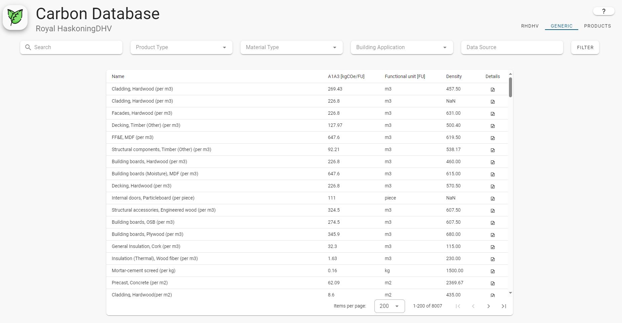
Task: Show details icon for Internal doors, Particleboard
Action: tap(492, 199)
